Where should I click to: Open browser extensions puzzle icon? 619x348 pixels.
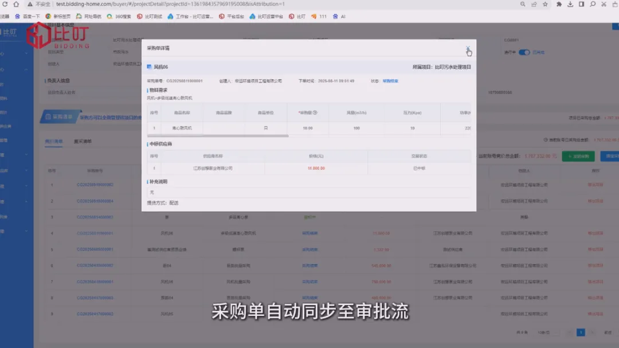click(559, 4)
